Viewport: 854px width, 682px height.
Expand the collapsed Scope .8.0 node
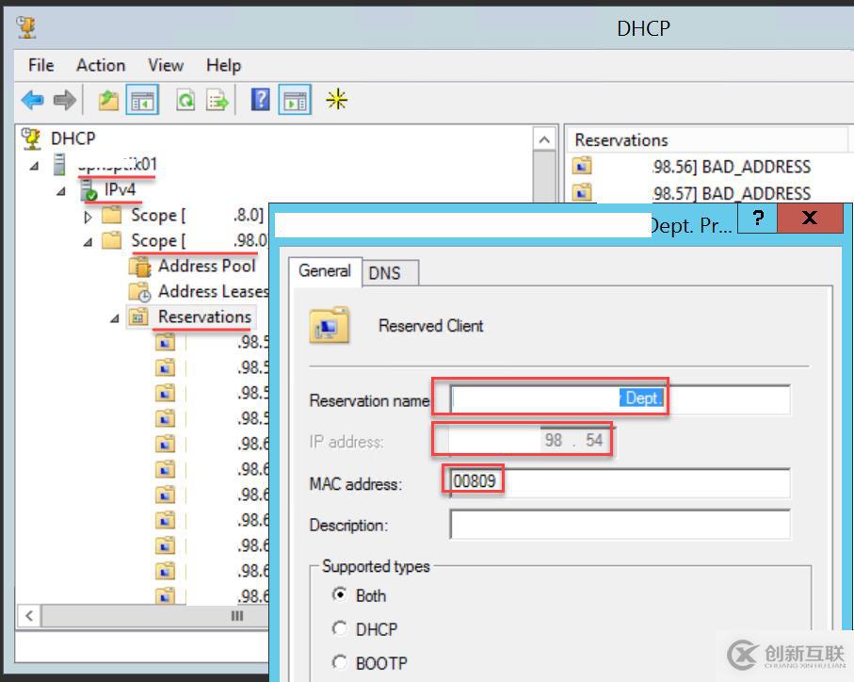(x=89, y=217)
